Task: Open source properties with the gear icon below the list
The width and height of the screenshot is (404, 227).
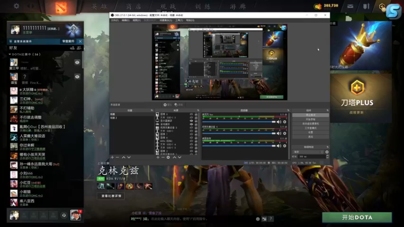Action: click(x=168, y=157)
